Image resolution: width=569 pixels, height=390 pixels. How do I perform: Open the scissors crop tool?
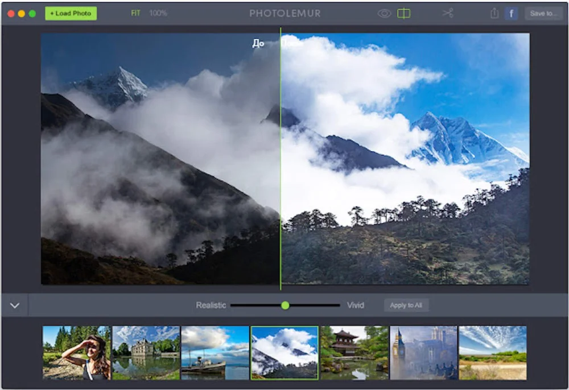(448, 14)
